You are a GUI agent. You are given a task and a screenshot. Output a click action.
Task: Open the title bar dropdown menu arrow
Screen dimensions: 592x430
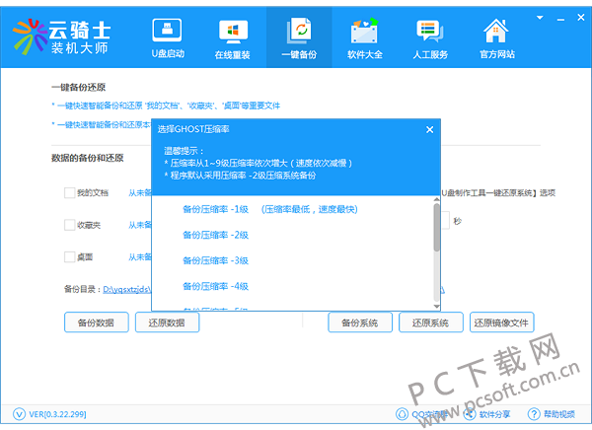coord(540,18)
